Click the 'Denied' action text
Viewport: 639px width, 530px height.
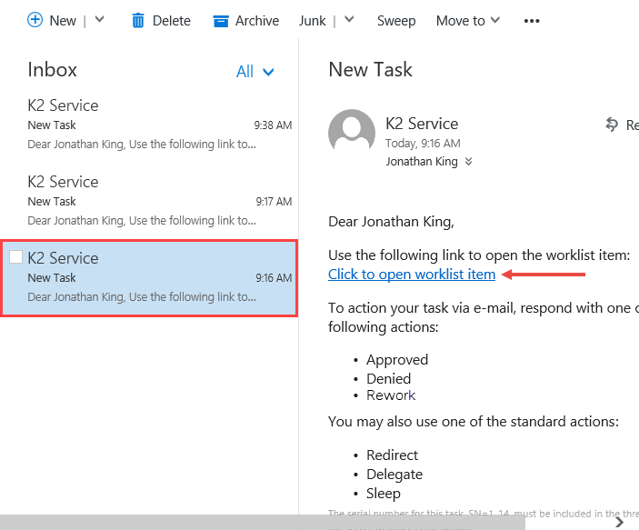pyautogui.click(x=389, y=379)
